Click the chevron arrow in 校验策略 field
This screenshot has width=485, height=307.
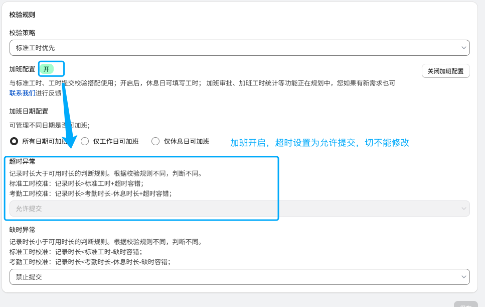pos(463,48)
